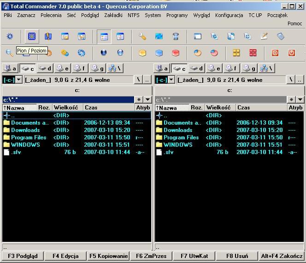Click the F5 Kopiowanie button
Image resolution: width=306 pixels, height=263 pixels.
108,256
